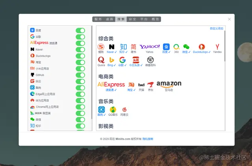Image resolution: width=252 pixels, height=166 pixels.
Task: Toggle the 豌豆荚 switch
Action: pos(80,113)
